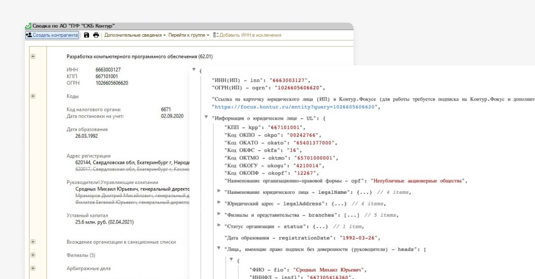Viewport: 535px width, 279px height.
Task: Expand the Филиалы (5) section
Action: click(33, 255)
